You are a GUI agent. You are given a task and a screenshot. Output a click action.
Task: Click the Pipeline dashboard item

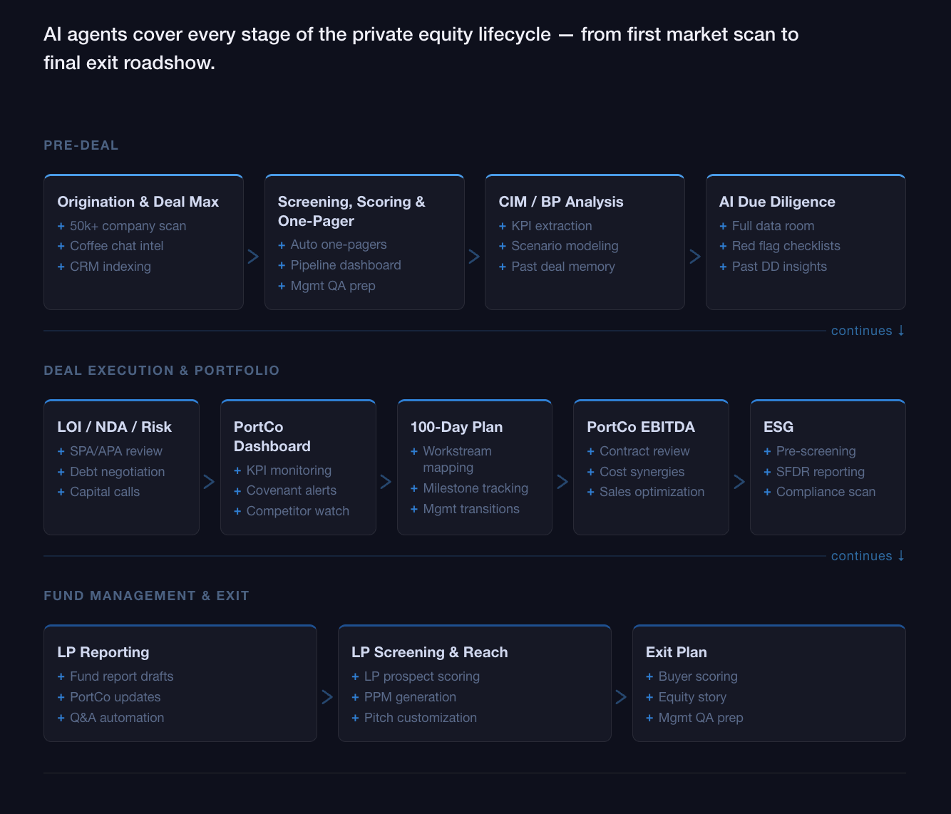346,265
